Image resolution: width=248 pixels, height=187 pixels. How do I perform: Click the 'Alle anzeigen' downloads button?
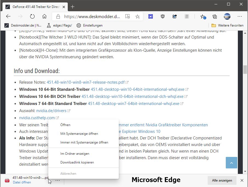pyautogui.click(x=222, y=180)
